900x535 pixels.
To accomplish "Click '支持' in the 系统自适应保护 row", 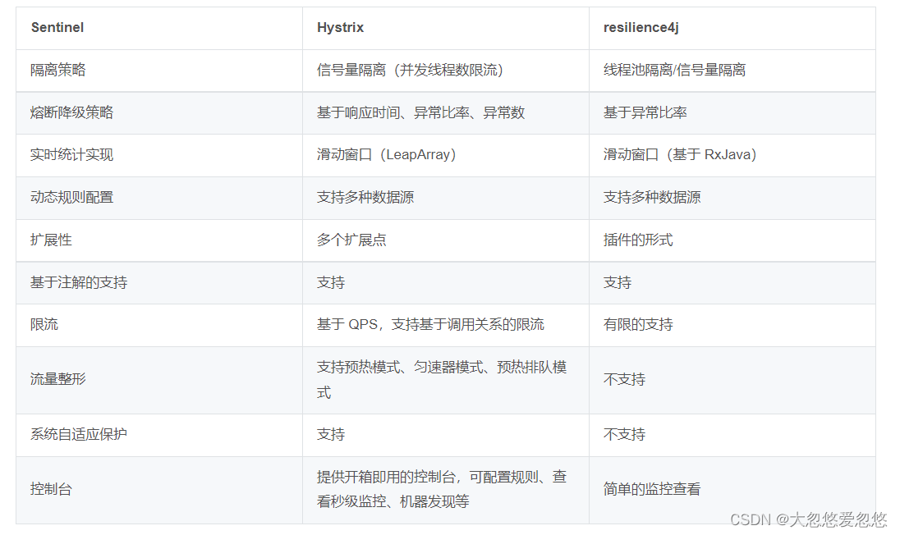I will tap(331, 434).
